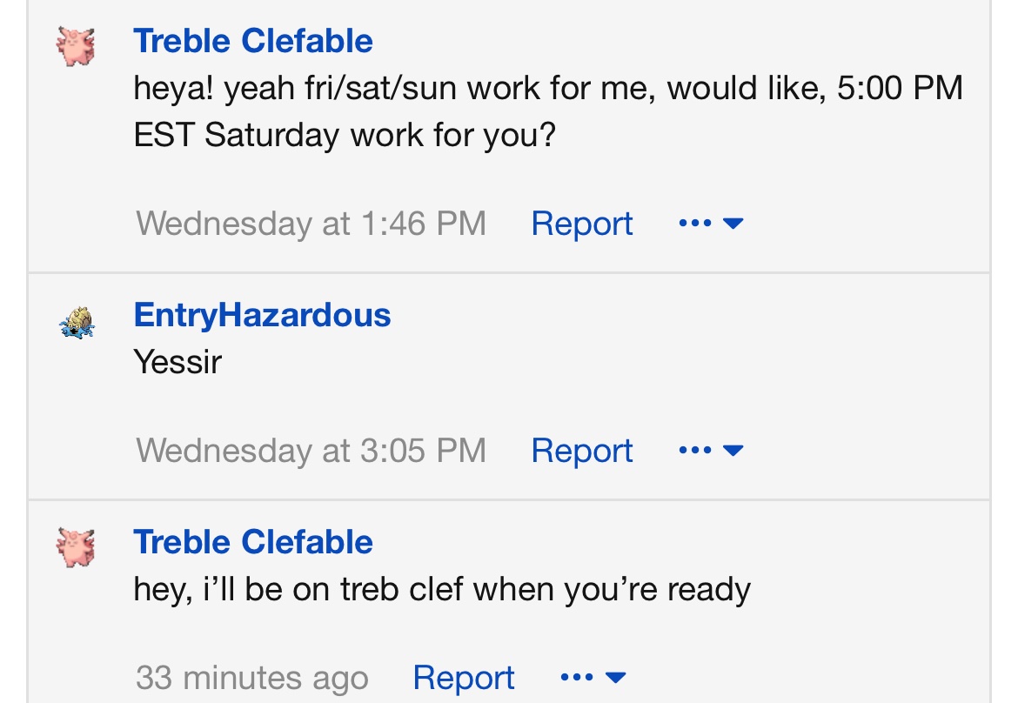The image size is (1018, 703).
Task: Open Treble Clefable's Clefable avatar in first post
Action: pos(76,46)
